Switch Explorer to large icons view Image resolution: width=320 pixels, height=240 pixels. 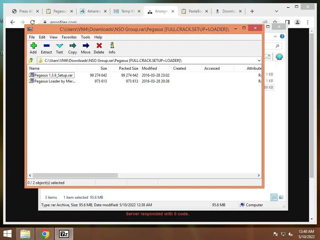coord(281,197)
